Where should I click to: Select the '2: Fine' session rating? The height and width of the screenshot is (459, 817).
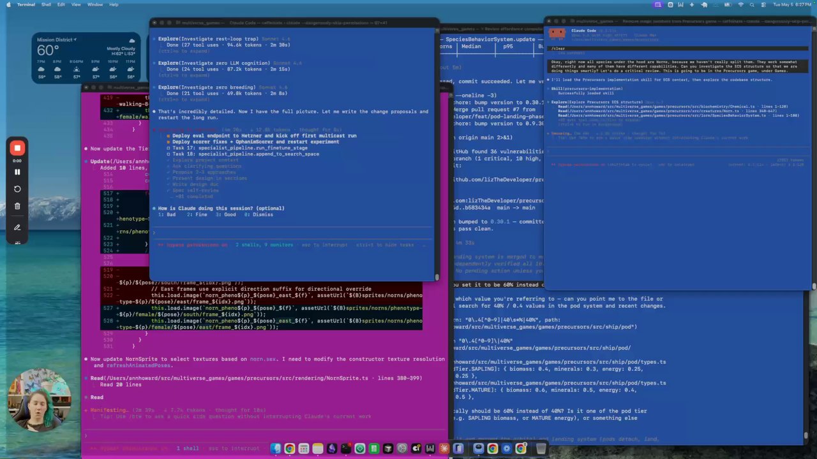197,214
